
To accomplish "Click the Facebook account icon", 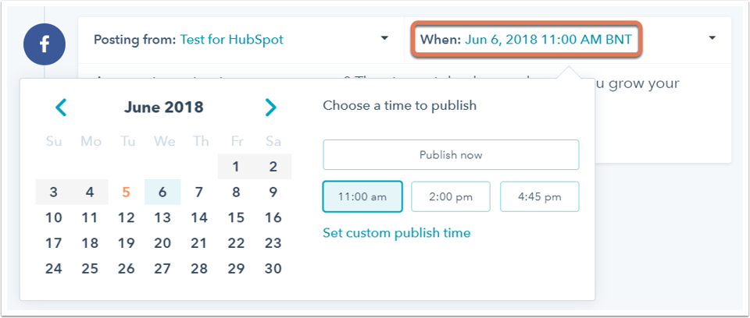I will tap(45, 44).
